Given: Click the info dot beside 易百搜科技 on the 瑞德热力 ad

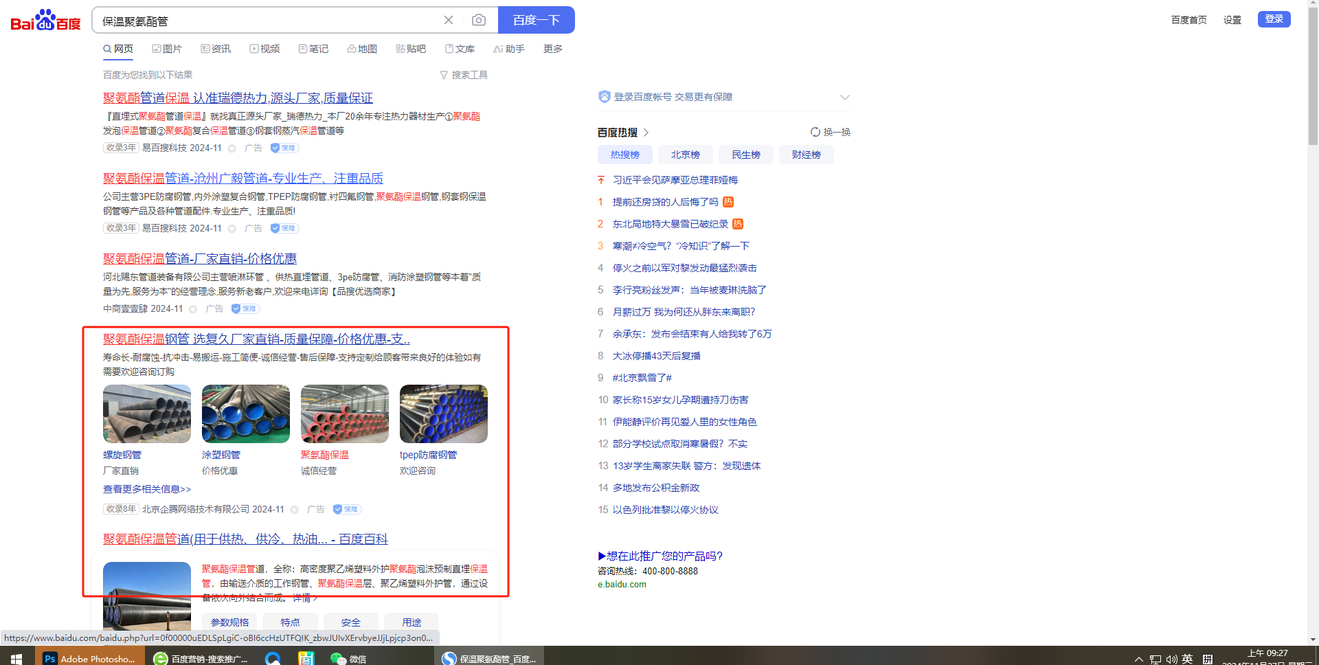Looking at the screenshot, I should (x=232, y=148).
